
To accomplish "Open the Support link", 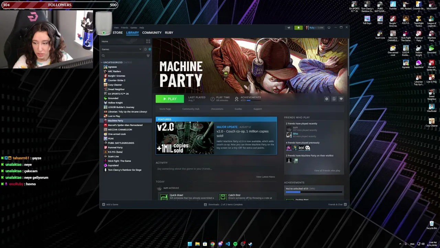I will coord(257,109).
